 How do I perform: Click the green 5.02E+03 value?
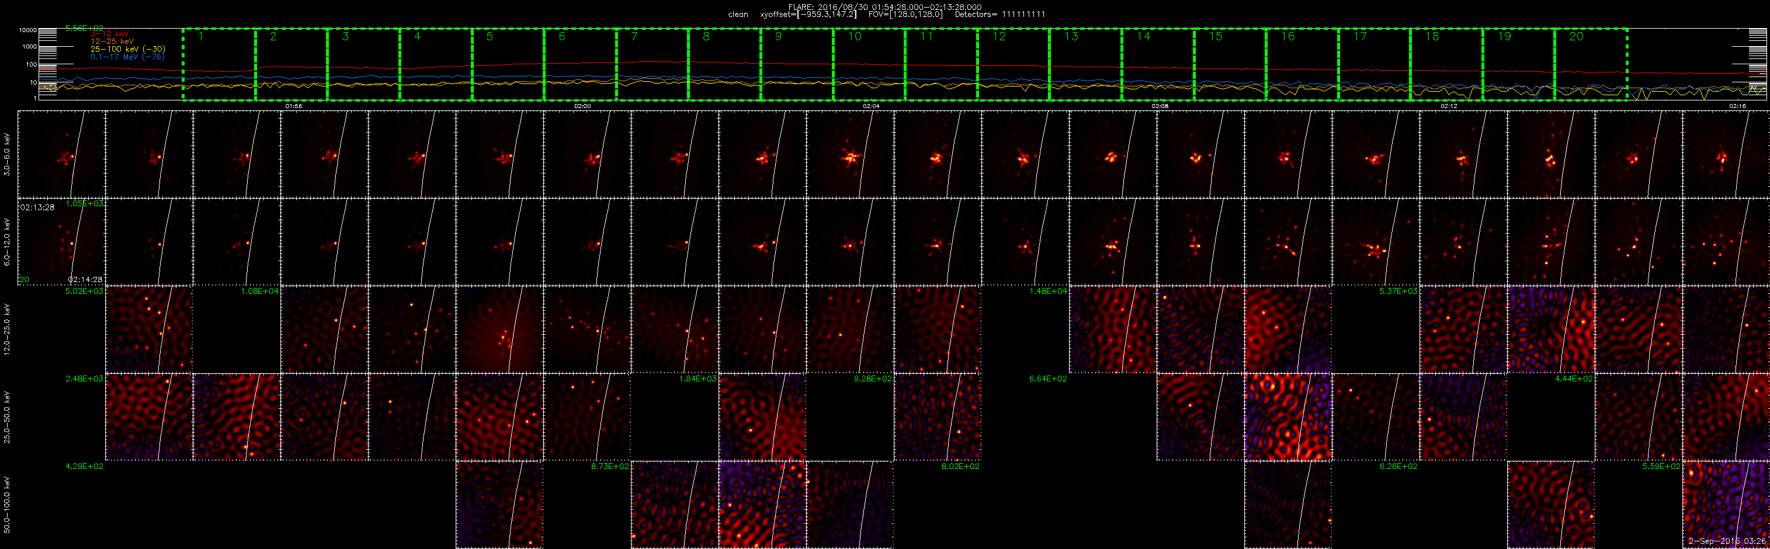[84, 291]
